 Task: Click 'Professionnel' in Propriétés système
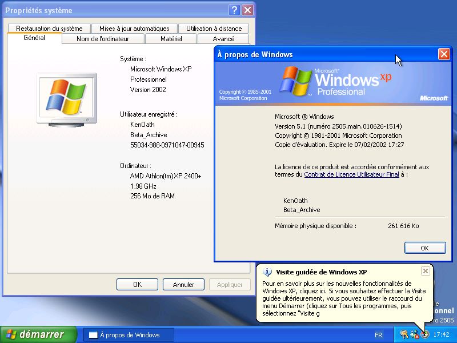[x=149, y=79]
